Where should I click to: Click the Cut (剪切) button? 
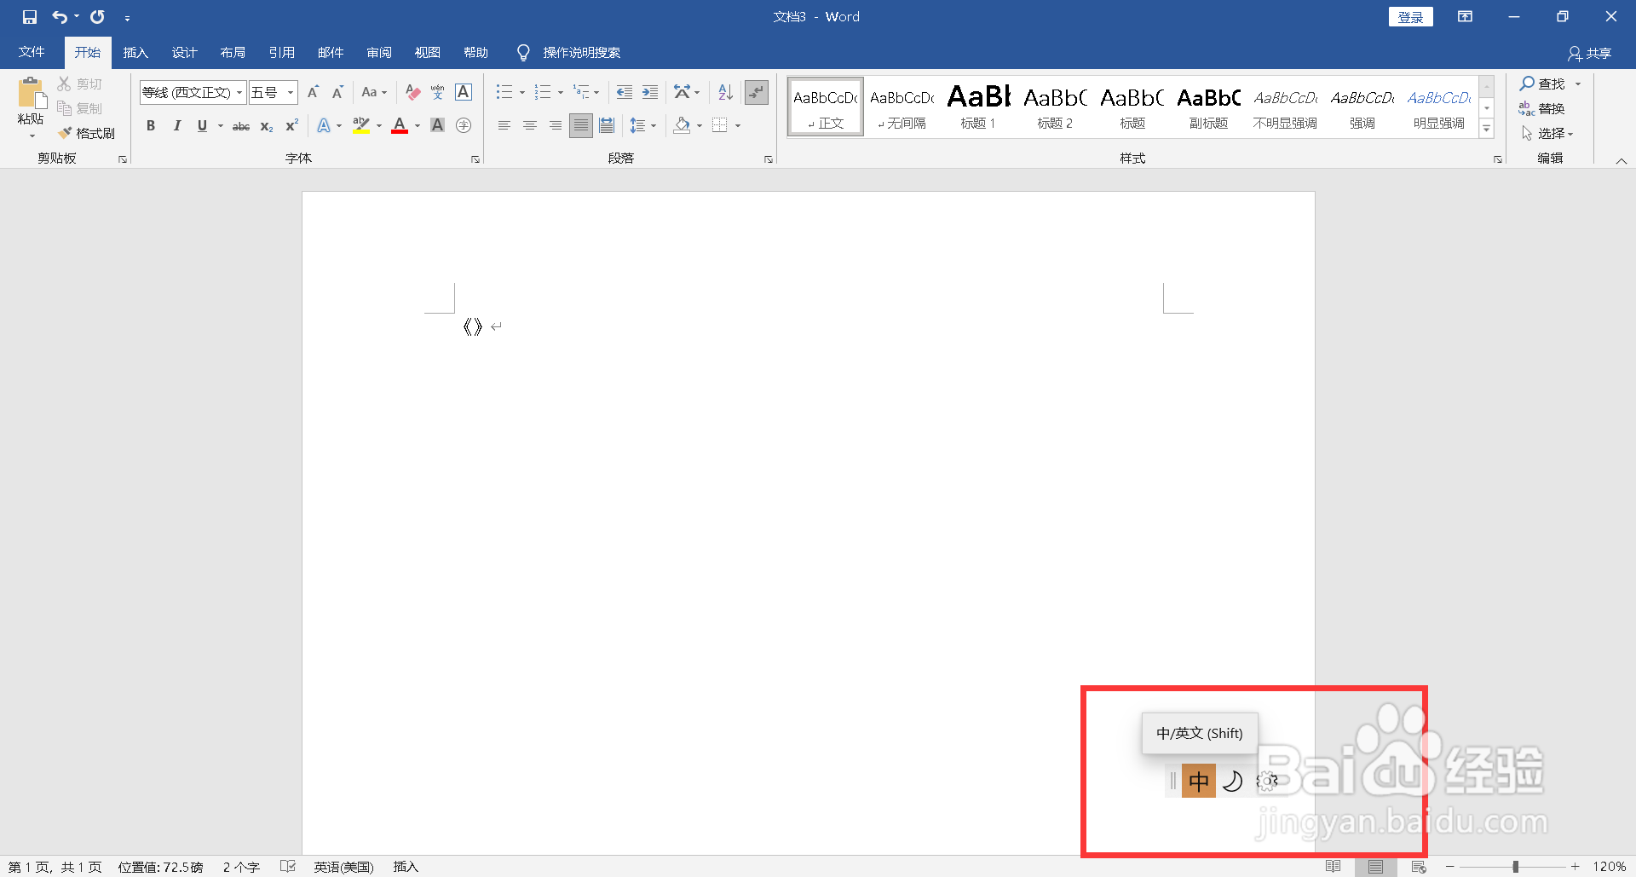80,84
